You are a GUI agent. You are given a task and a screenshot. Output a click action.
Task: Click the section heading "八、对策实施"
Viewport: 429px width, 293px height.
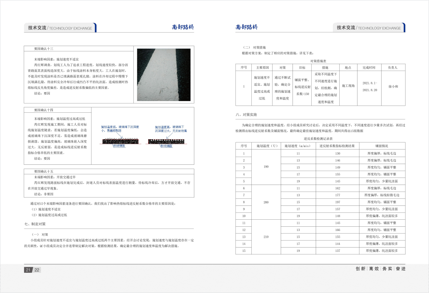point(246,115)
